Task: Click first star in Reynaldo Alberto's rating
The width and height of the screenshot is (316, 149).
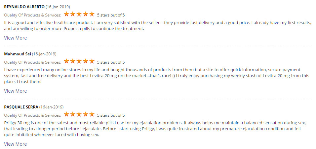Action: tap(66, 14)
